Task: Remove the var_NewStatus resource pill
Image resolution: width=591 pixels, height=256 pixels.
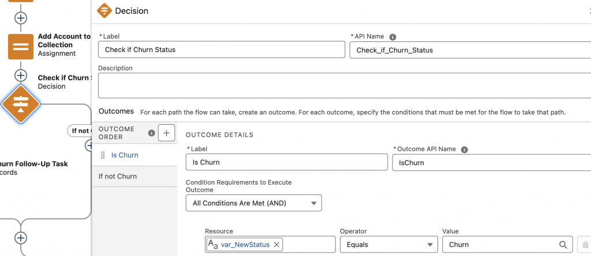Action: [276, 244]
